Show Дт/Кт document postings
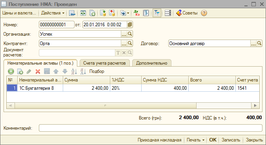266x145 pixels. [137, 13]
